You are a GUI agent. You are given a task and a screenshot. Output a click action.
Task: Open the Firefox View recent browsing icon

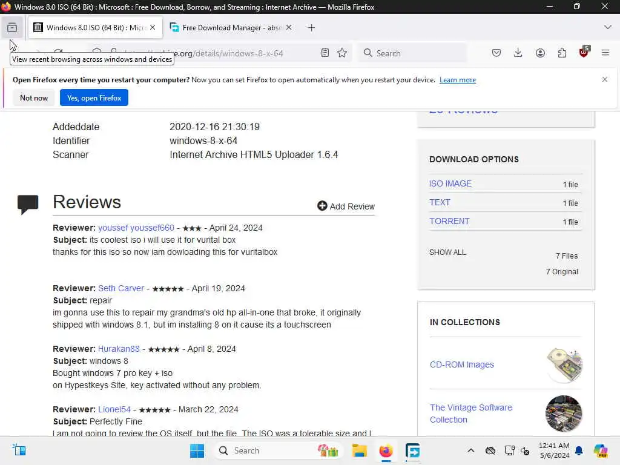pos(12,27)
